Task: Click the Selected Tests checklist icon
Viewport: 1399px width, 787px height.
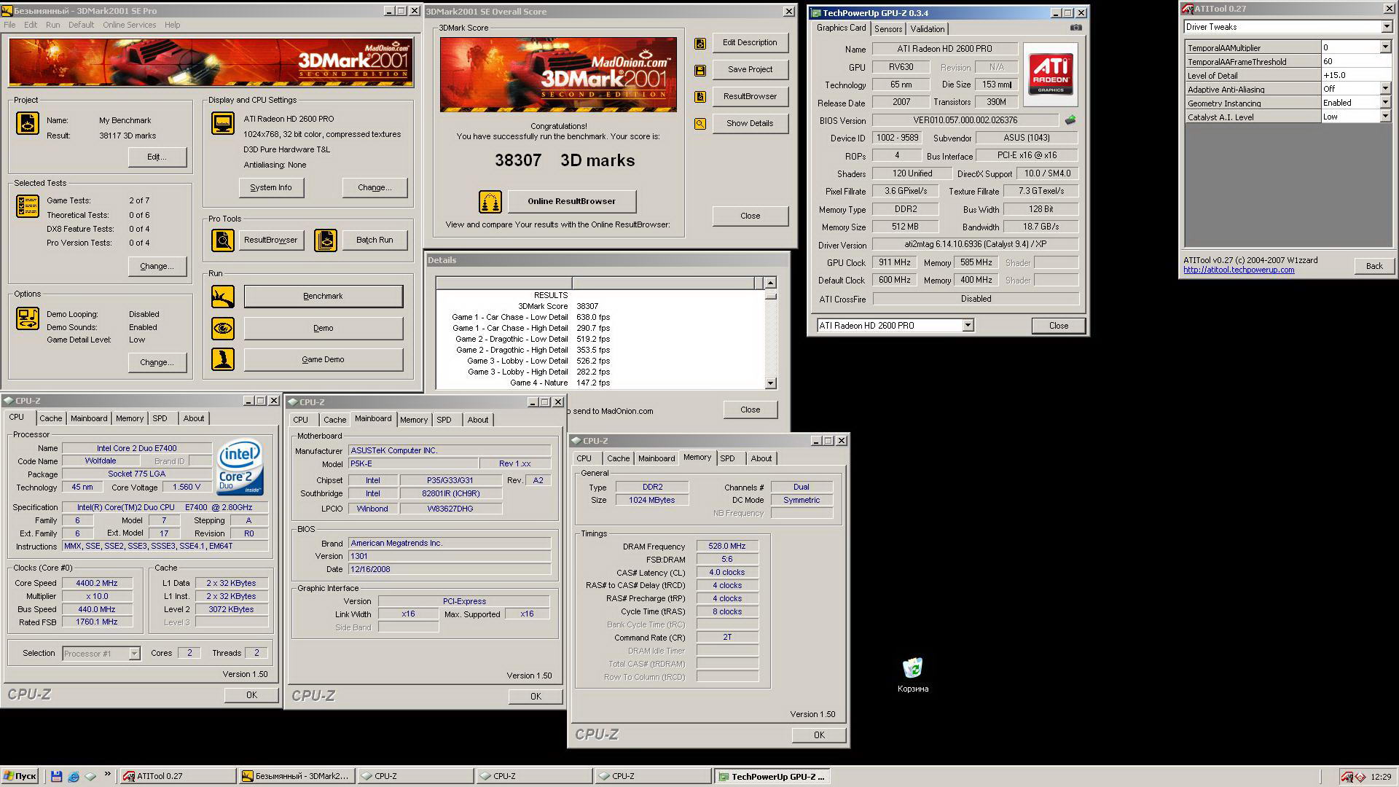Action: (28, 206)
